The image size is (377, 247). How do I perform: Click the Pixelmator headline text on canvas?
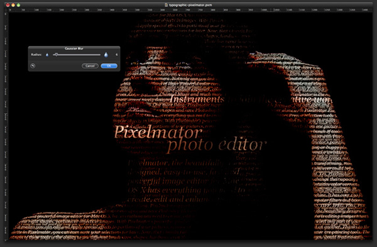[x=158, y=132]
